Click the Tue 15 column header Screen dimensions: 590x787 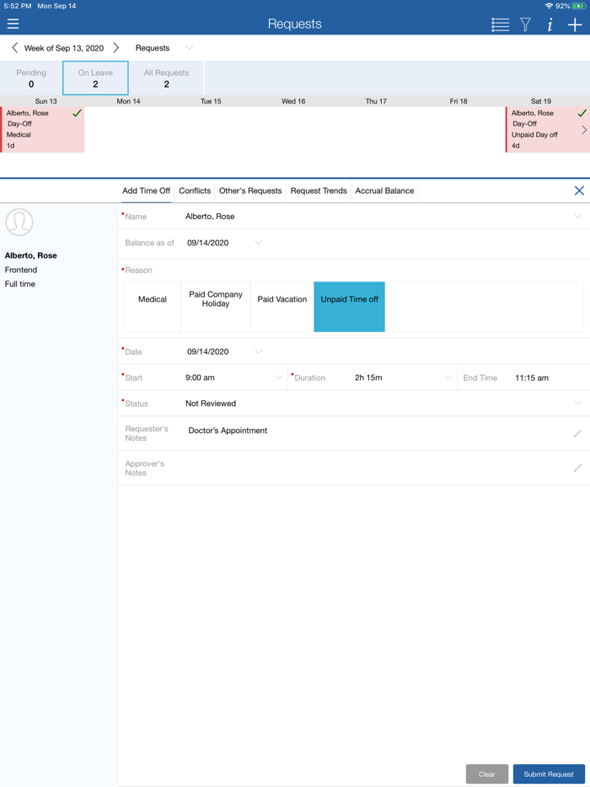[x=211, y=101]
